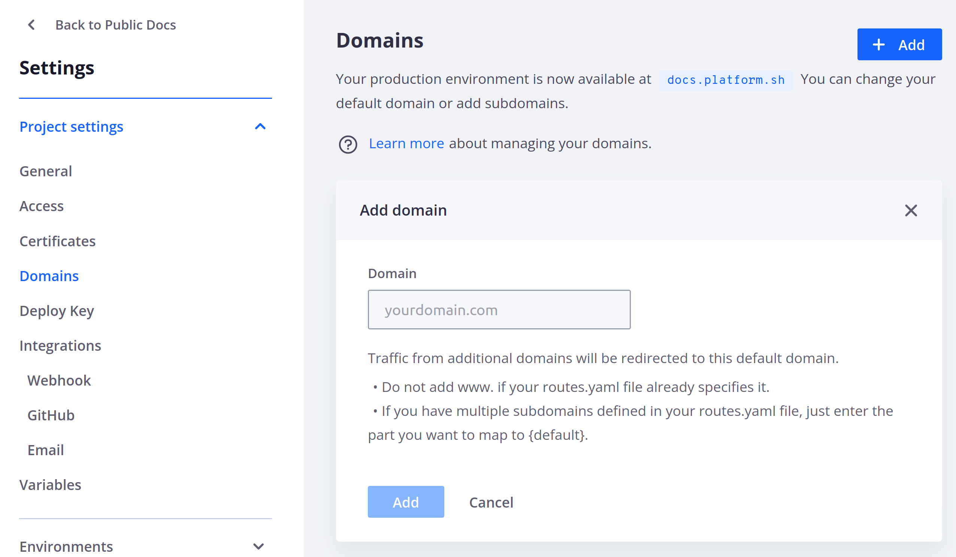This screenshot has height=557, width=956.
Task: Click the help circle icon
Action: 346,143
